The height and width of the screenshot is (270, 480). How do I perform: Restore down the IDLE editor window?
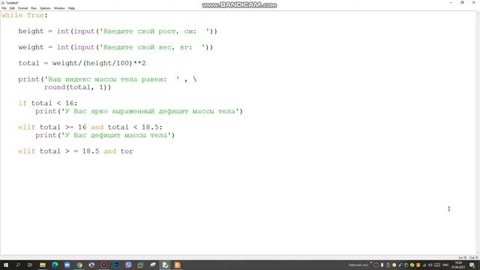click(x=462, y=2)
